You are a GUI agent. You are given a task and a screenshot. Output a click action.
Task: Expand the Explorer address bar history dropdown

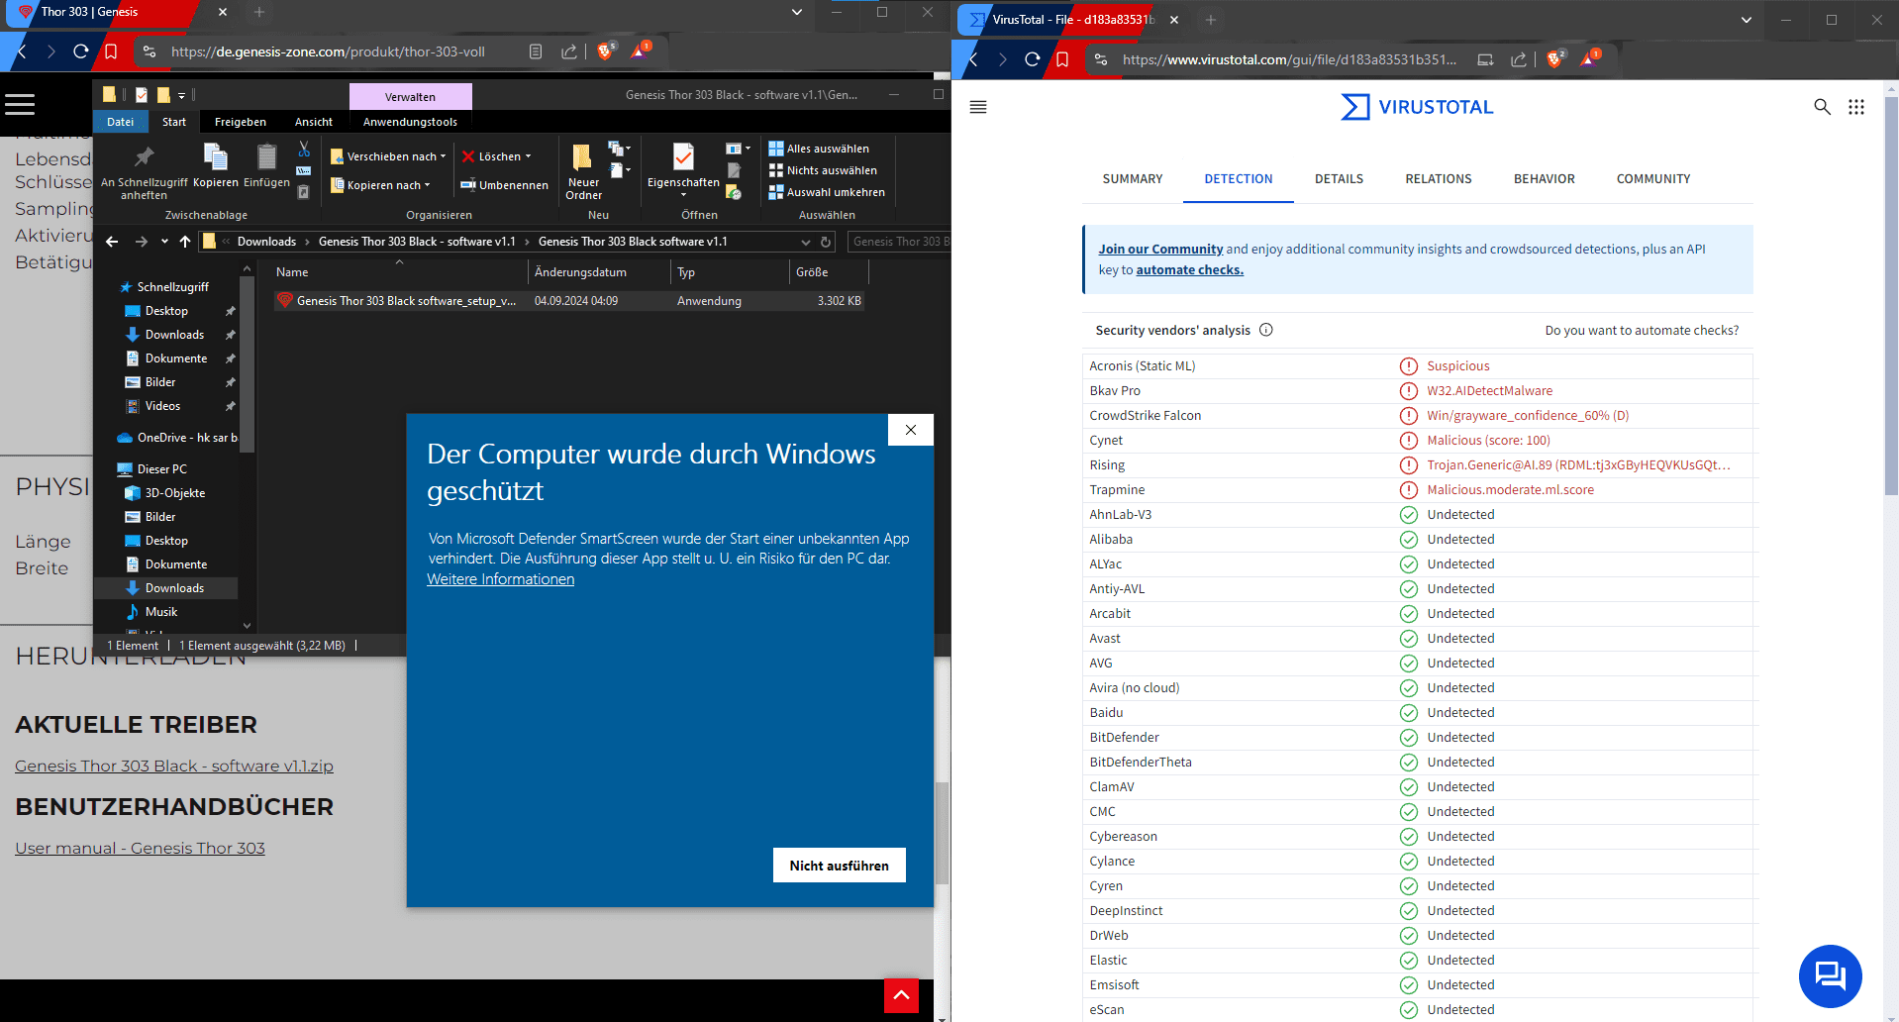click(x=805, y=242)
